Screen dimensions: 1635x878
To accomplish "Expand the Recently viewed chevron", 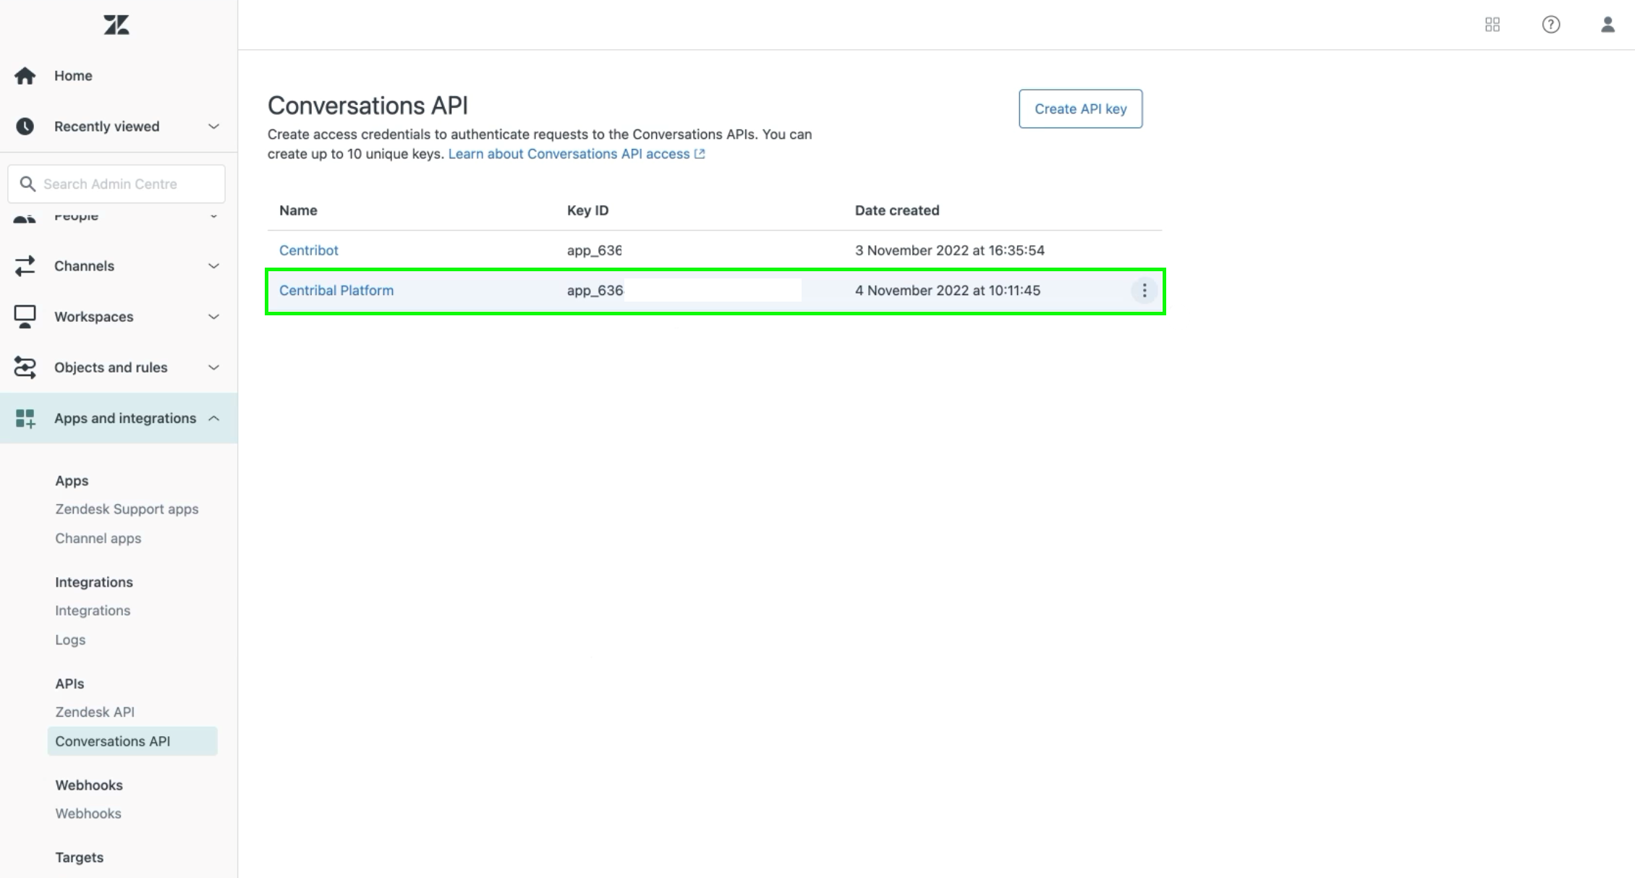I will 213,127.
